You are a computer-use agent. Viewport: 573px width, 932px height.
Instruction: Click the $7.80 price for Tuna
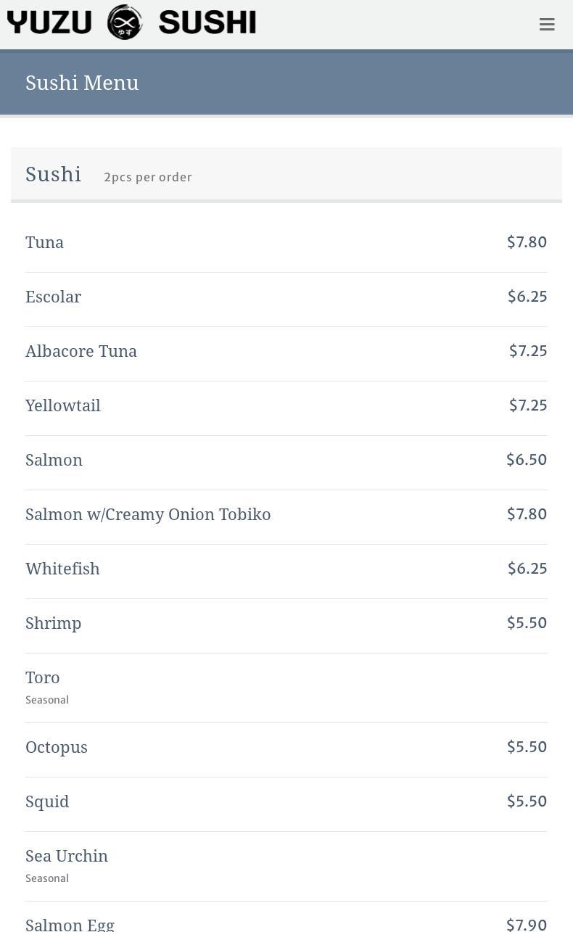527,242
